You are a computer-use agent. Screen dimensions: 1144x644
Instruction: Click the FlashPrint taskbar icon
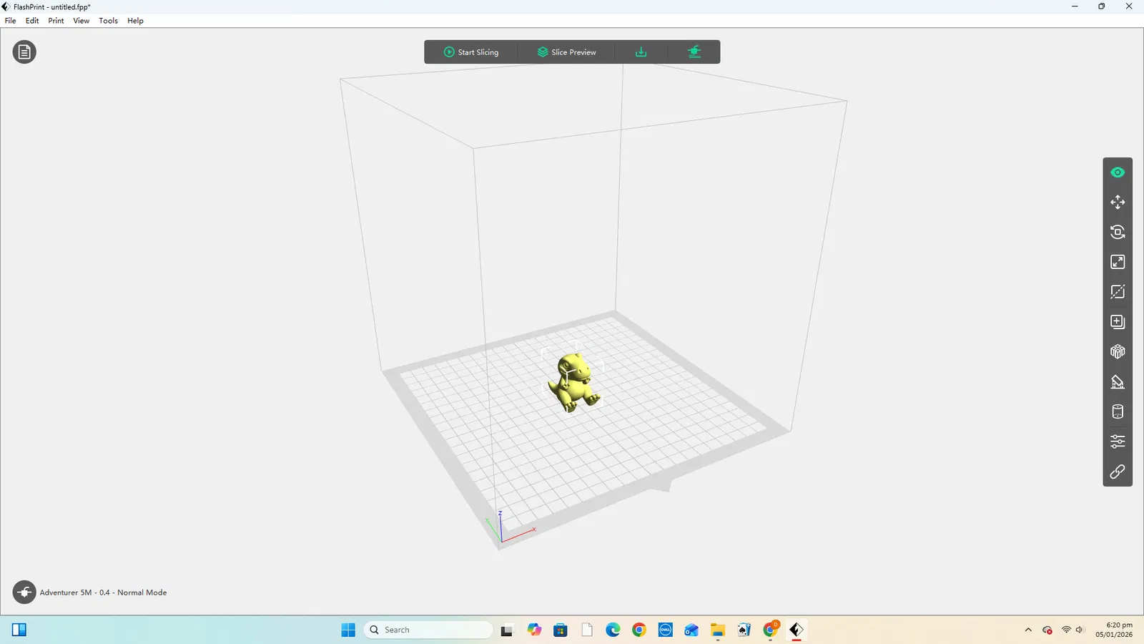coord(797,630)
